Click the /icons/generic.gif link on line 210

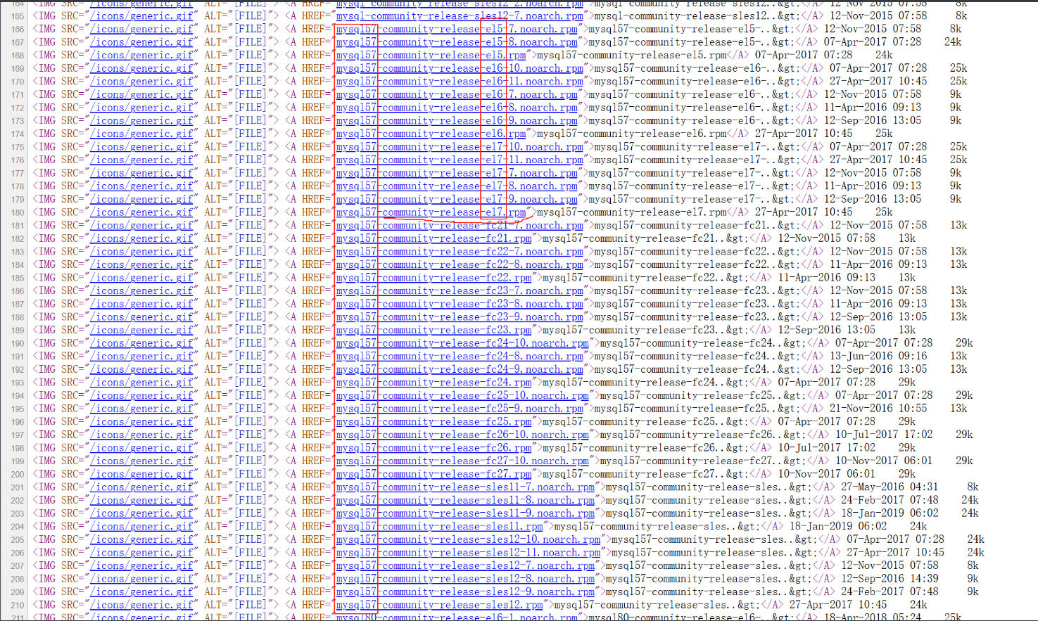click(141, 605)
